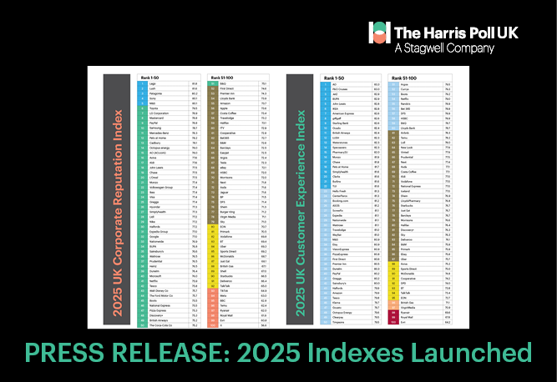
Task: Select the 'BBC' row
Action: coord(238,301)
